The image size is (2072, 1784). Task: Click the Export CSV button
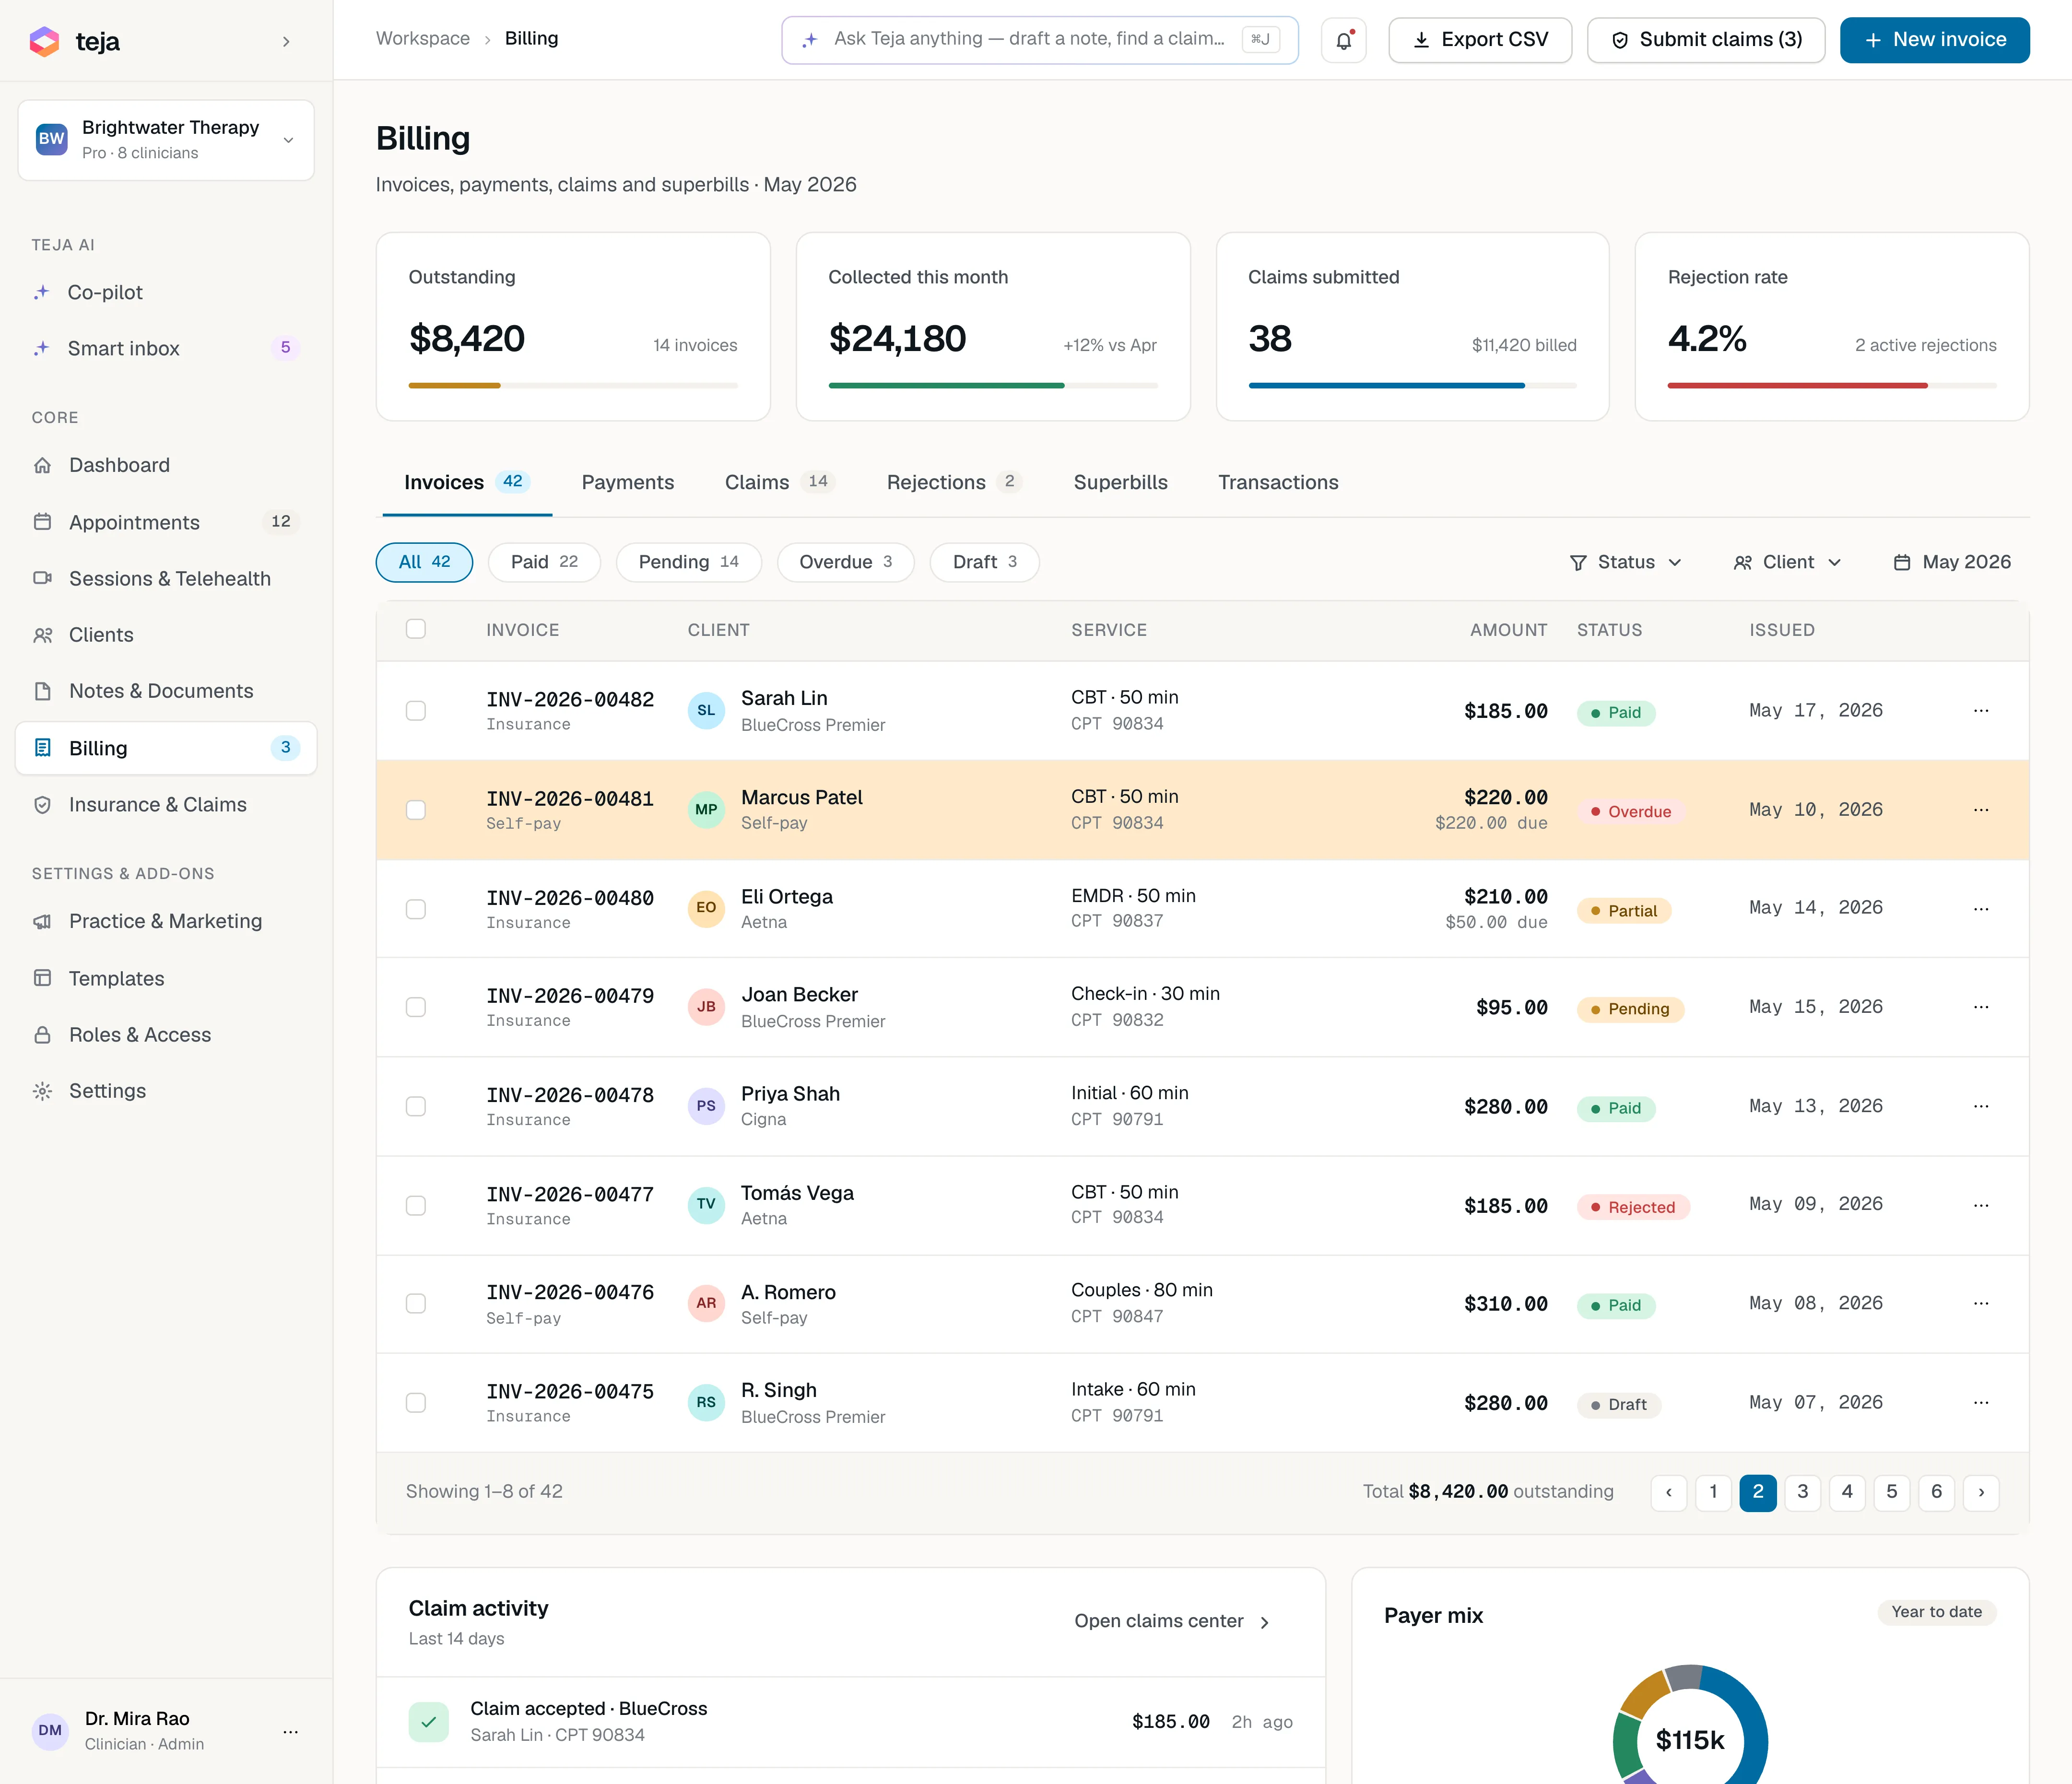pyautogui.click(x=1480, y=40)
